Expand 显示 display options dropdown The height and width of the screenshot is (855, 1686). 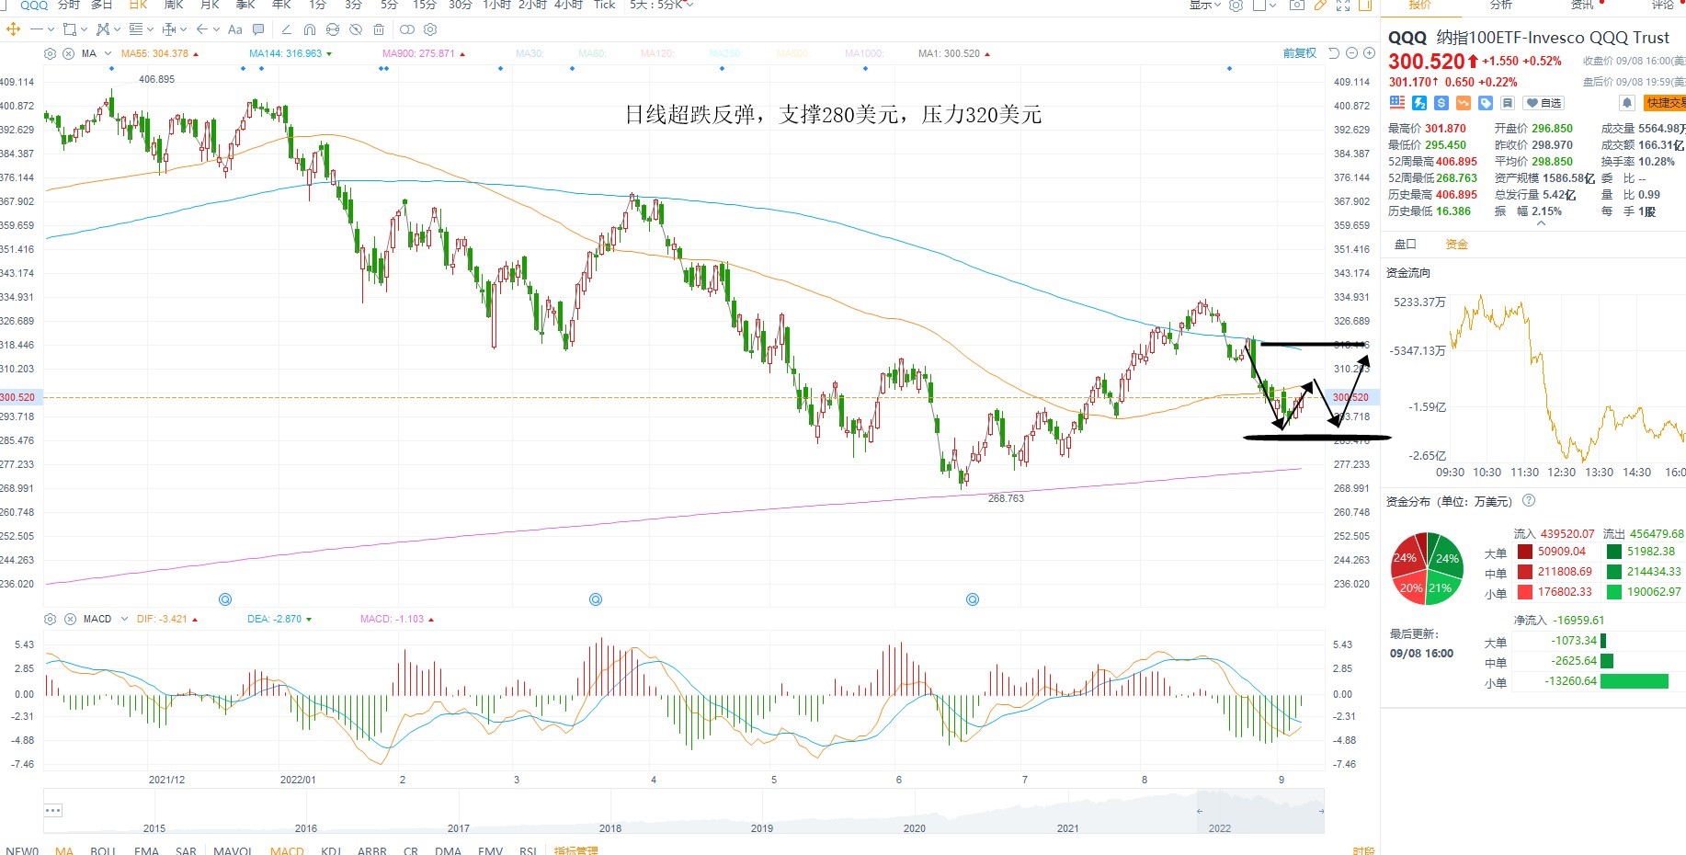click(1205, 5)
